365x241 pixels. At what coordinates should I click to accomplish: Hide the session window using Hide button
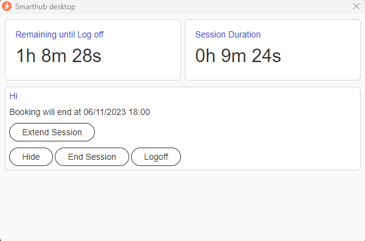31,157
